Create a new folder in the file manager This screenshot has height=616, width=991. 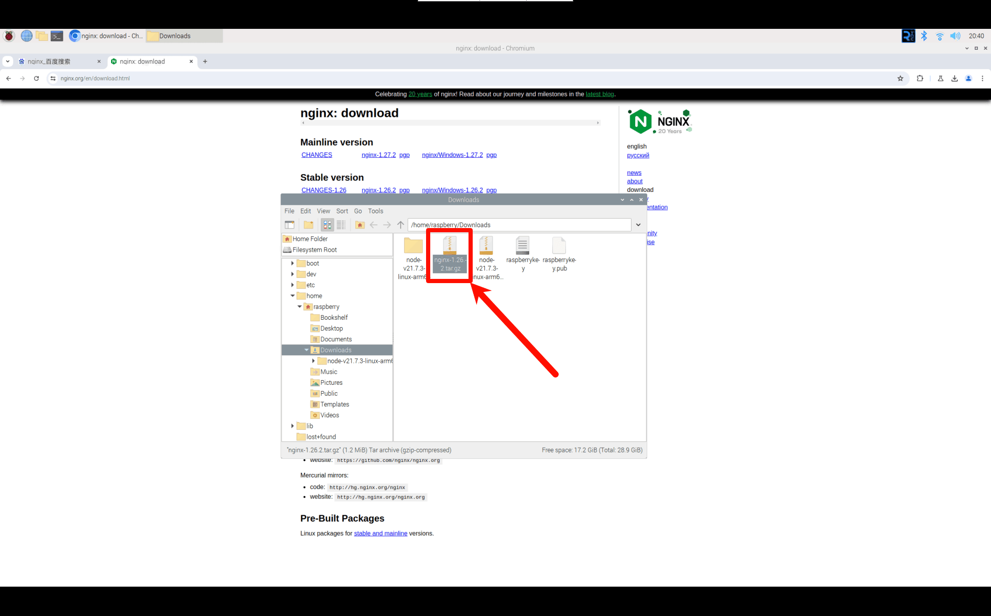coord(309,224)
